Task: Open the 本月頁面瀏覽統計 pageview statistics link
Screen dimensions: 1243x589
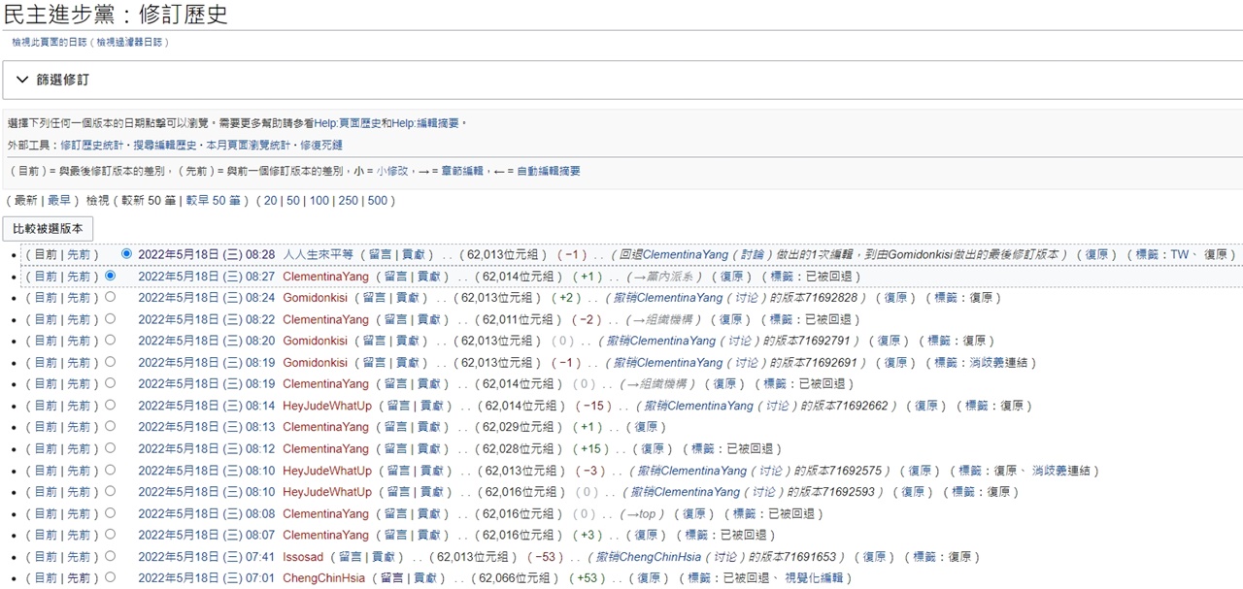Action: tap(248, 145)
